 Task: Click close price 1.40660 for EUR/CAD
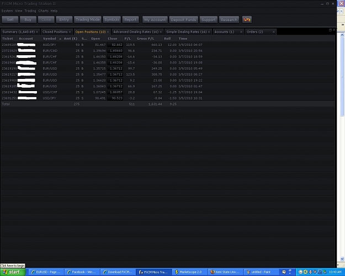pyautogui.click(x=115, y=51)
